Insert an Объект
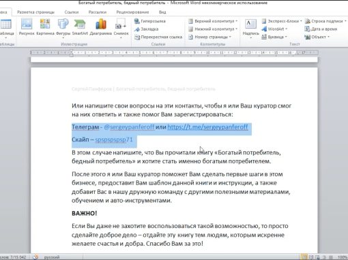348x260 pixels. [316, 37]
